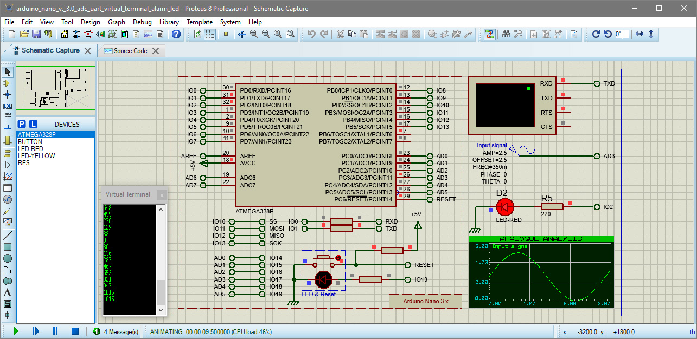Image resolution: width=697 pixels, height=339 pixels.
Task: Click the Virtual Terminal scroll-down arrow
Action: [x=161, y=310]
